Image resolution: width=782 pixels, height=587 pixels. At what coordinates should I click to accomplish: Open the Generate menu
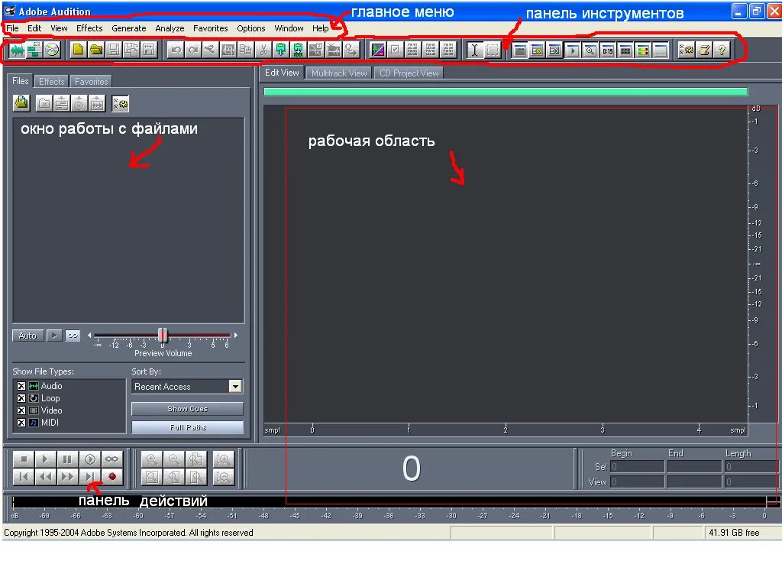pos(128,28)
